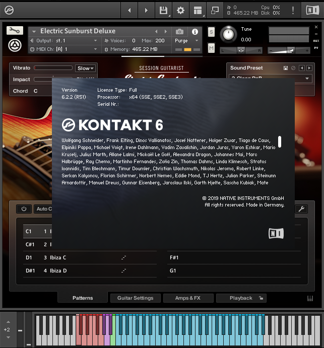Go to previous instrument with left arrow in toolbar
The image size is (324, 348).
tap(129, 10)
